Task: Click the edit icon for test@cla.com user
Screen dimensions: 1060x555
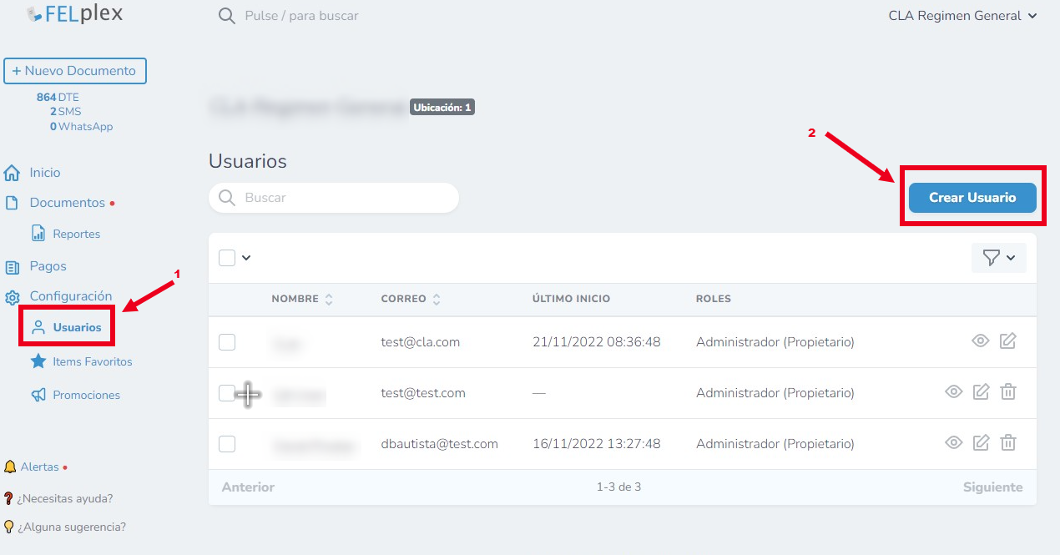Action: pyautogui.click(x=1007, y=341)
